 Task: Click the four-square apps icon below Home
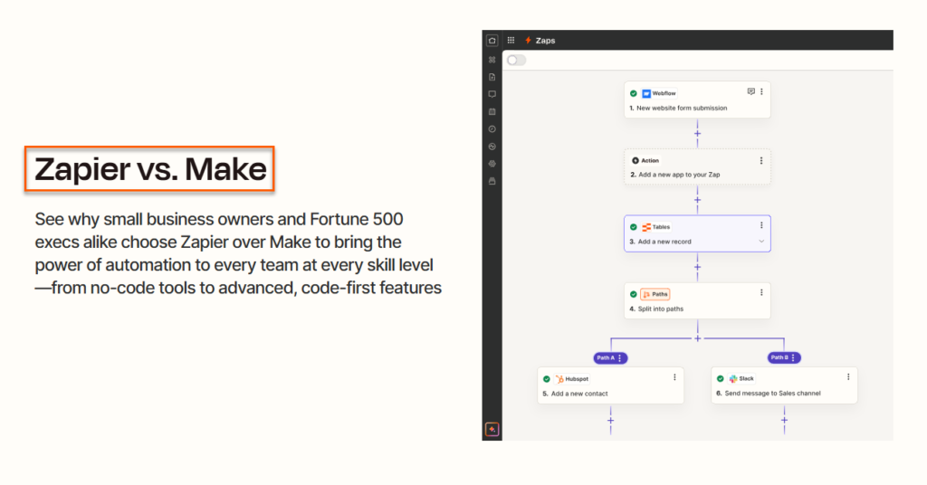[x=492, y=60]
